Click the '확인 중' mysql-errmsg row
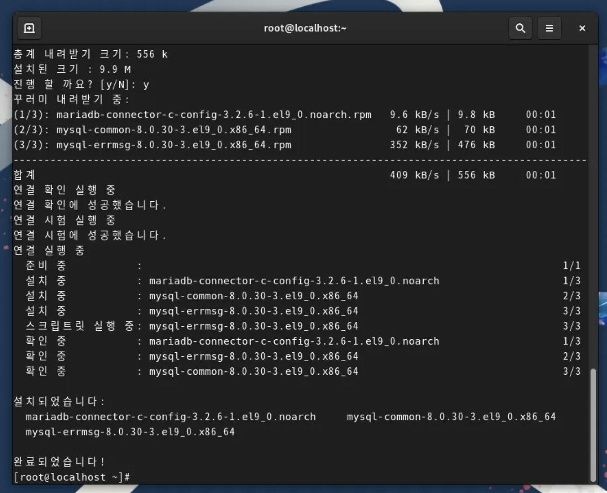Screen dimensions: 607x493 point(303,356)
